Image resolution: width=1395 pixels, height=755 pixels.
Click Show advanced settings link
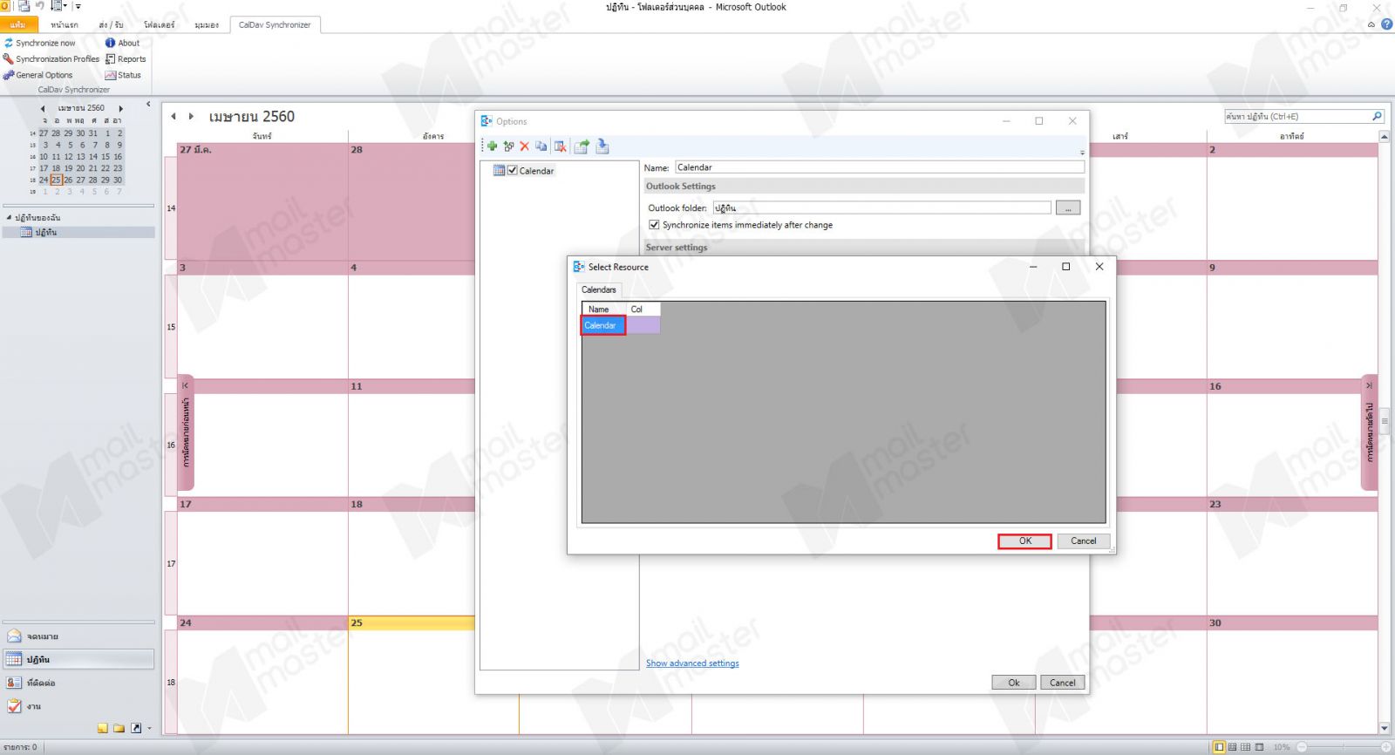(x=692, y=663)
